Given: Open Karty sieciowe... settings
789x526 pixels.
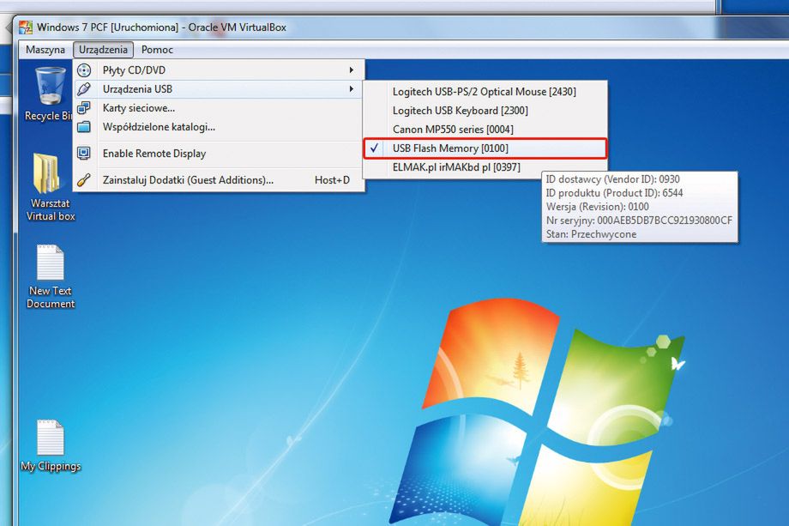Looking at the screenshot, I should coord(220,108).
